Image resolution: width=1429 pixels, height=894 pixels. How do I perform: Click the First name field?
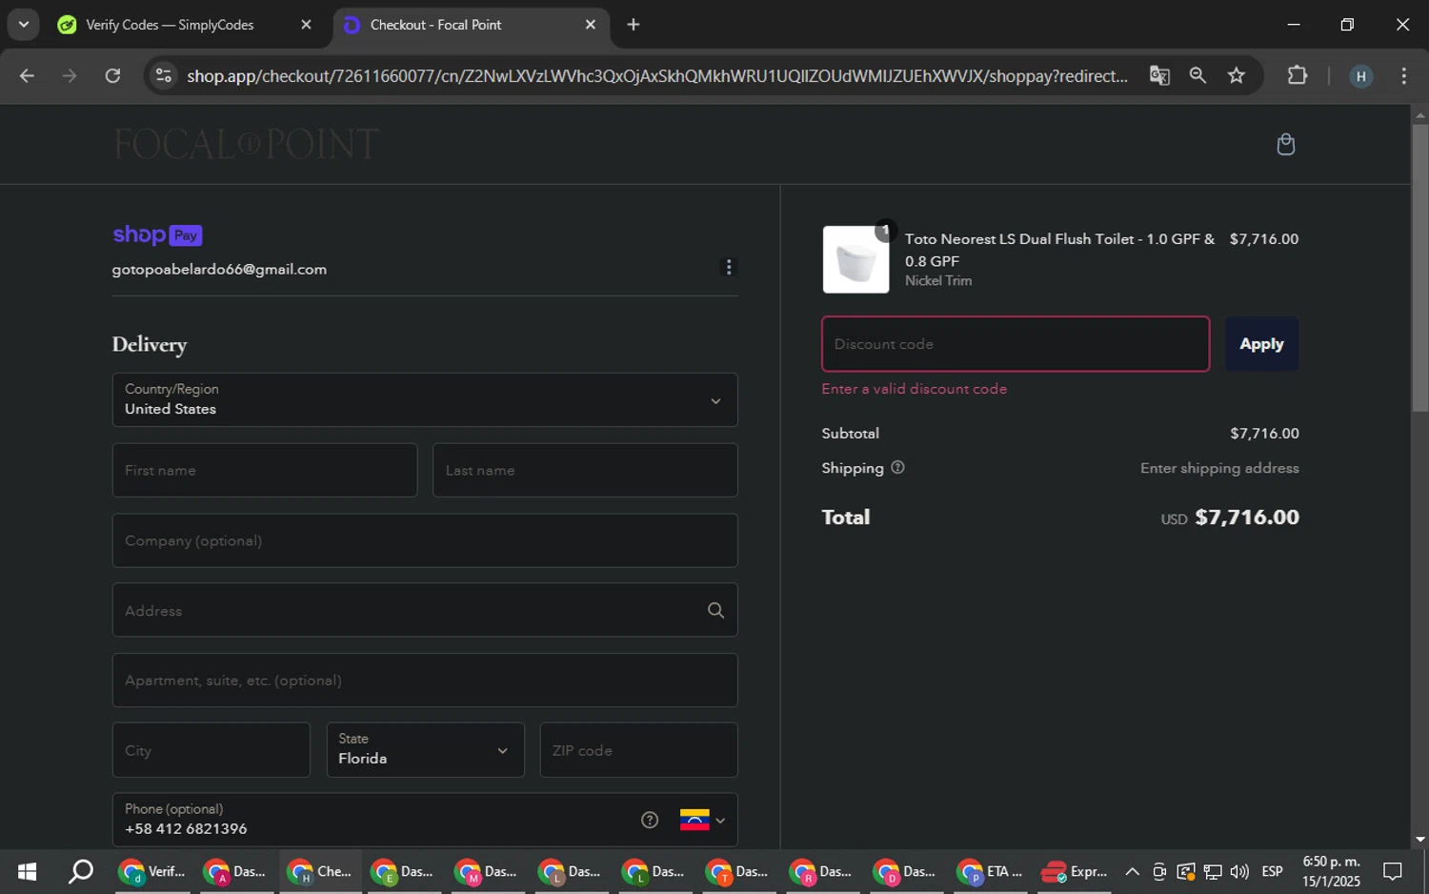pyautogui.click(x=265, y=470)
